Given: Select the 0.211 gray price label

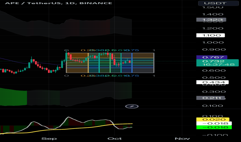Looking at the screenshot, I should pyautogui.click(x=210, y=98).
